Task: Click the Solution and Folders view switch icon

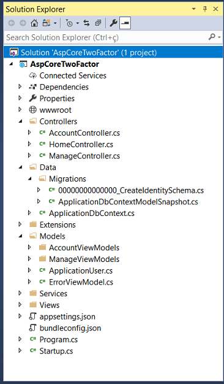Action: coord(47,23)
